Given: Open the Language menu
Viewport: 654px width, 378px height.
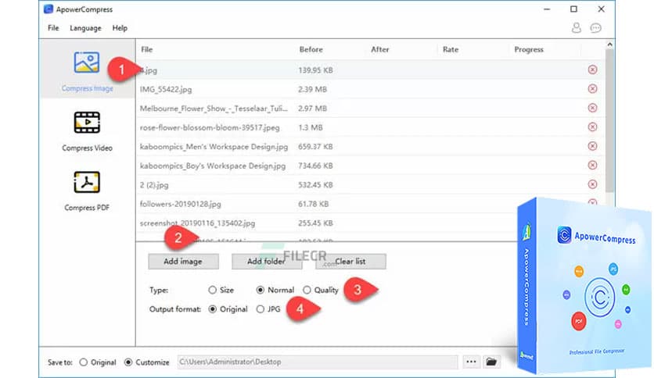Looking at the screenshot, I should click(85, 28).
